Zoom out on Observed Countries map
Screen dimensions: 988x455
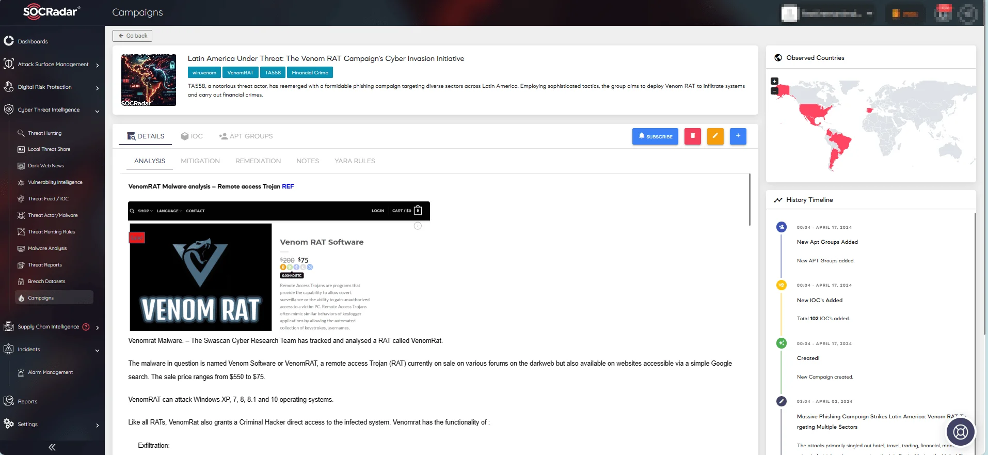pos(774,91)
